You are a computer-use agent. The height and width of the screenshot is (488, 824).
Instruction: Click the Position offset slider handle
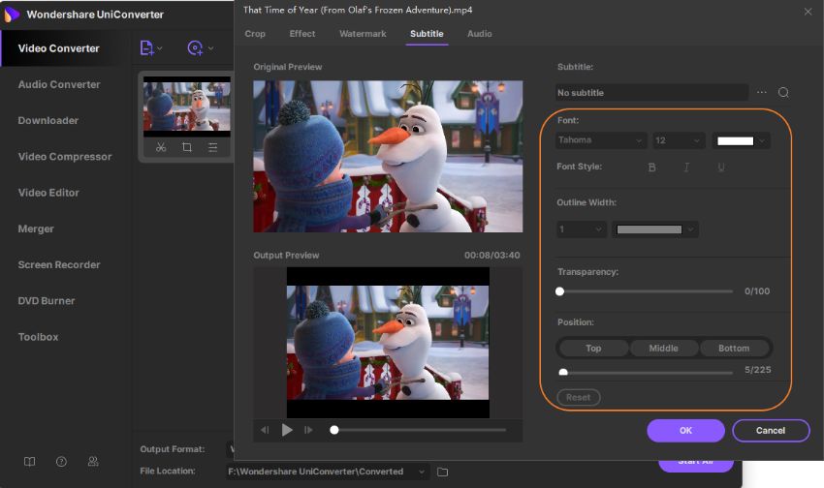563,373
